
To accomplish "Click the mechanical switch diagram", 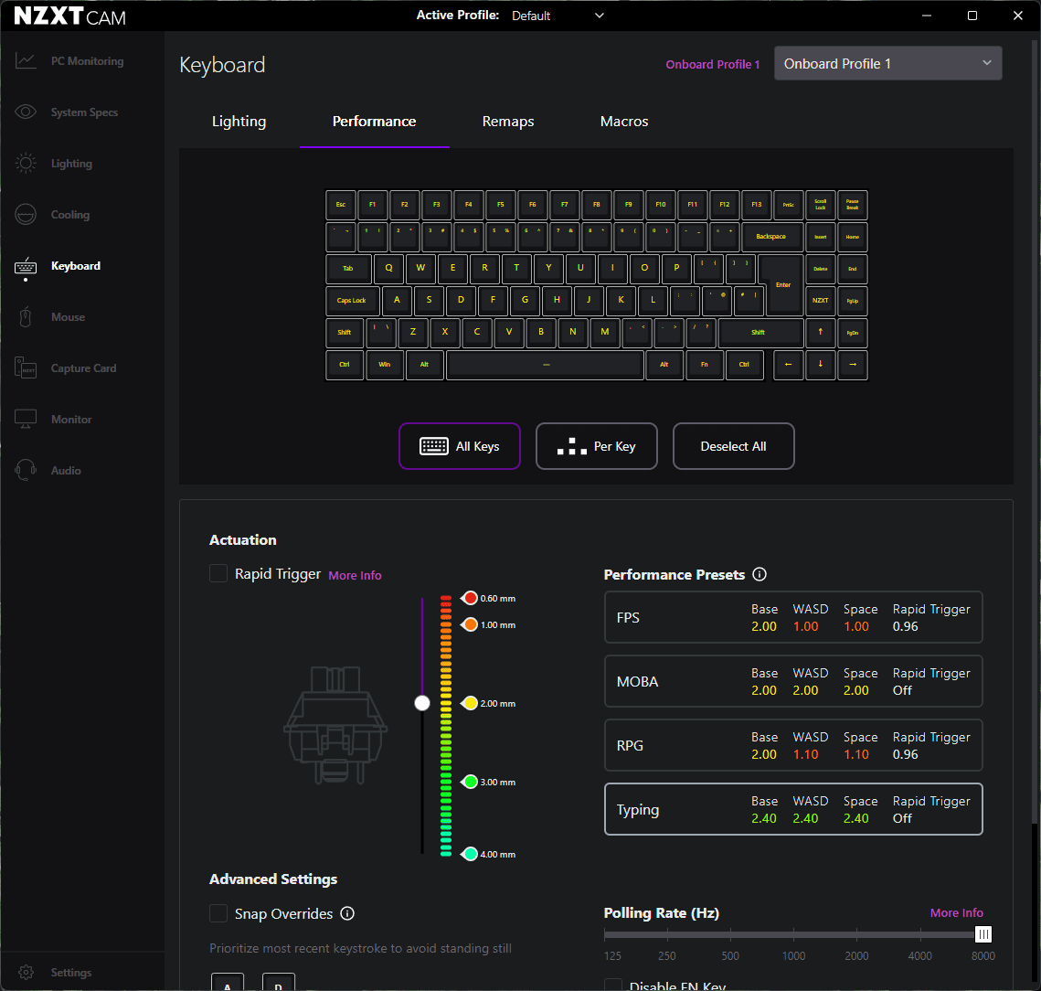I will point(335,725).
